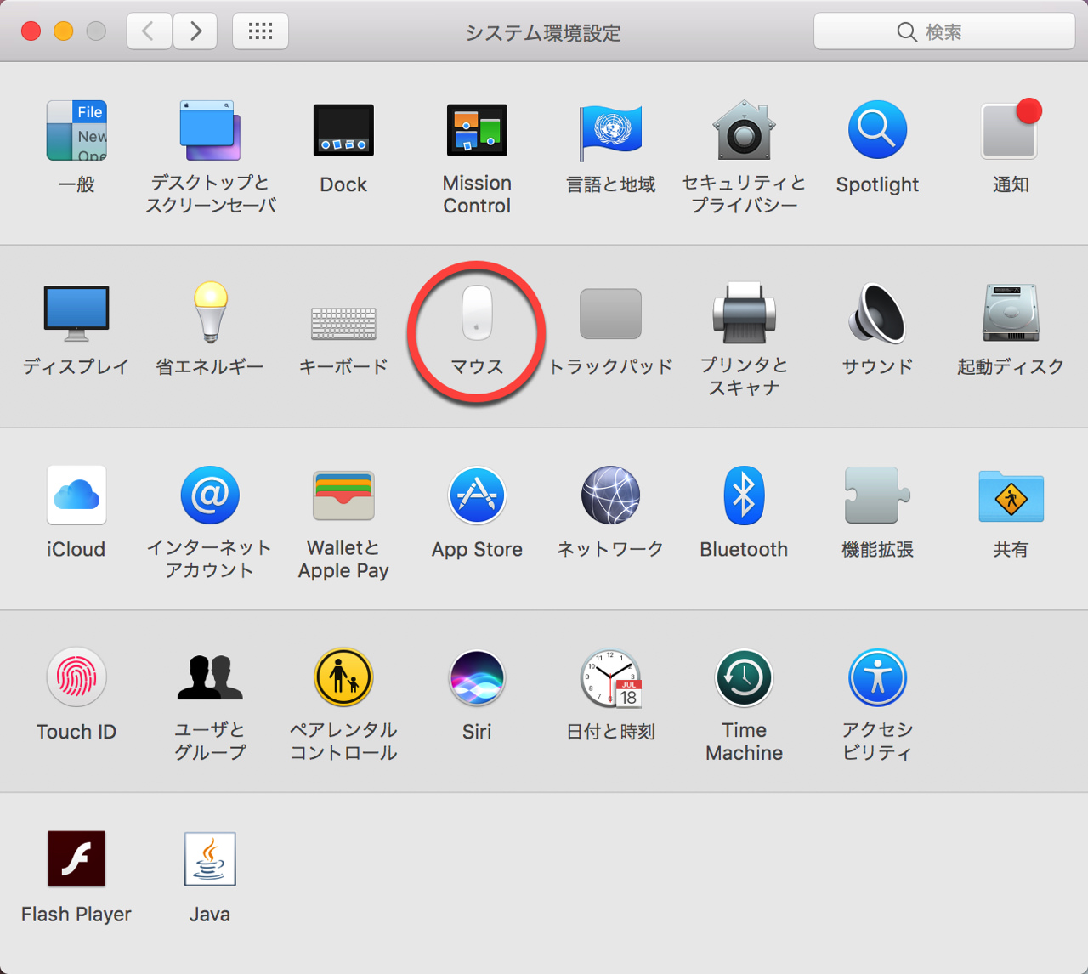The height and width of the screenshot is (974, 1088).
Task: Open ユーザとグループ preferences
Action: click(210, 677)
